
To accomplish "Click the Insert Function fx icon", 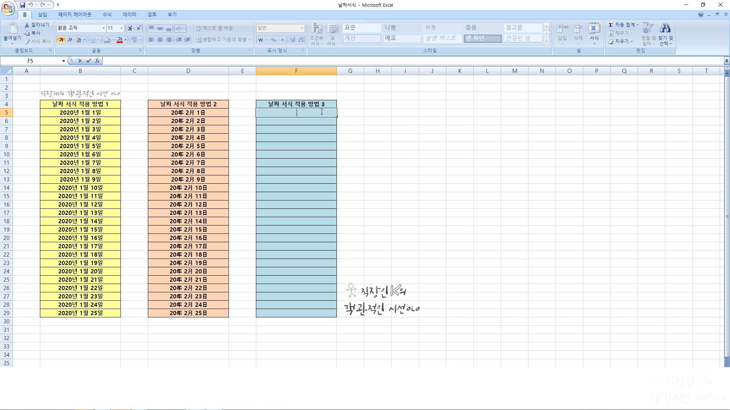I will [x=97, y=61].
